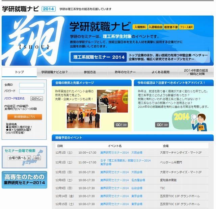The width and height of the screenshot is (216, 209).
Task: Click GO in 会場の熱気と先輩メッセージ panel
Action: (x=121, y=125)
